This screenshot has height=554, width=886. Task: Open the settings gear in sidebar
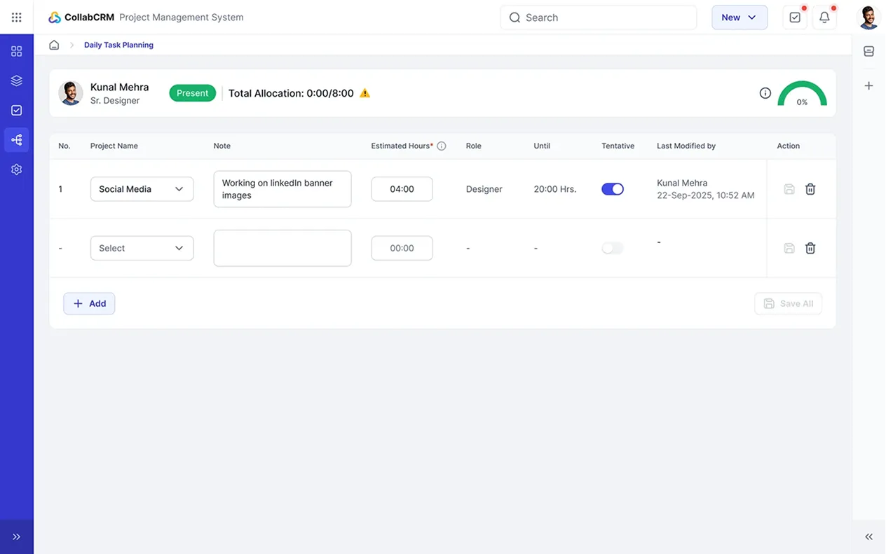(17, 169)
